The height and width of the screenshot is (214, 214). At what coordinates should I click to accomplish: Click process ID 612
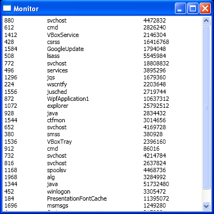9,27
